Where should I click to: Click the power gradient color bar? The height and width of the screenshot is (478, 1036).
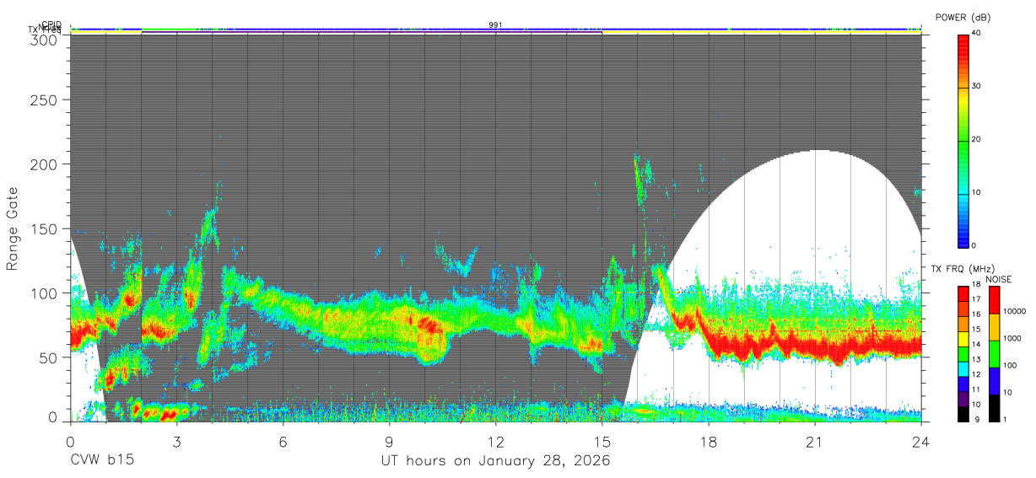coord(963,140)
